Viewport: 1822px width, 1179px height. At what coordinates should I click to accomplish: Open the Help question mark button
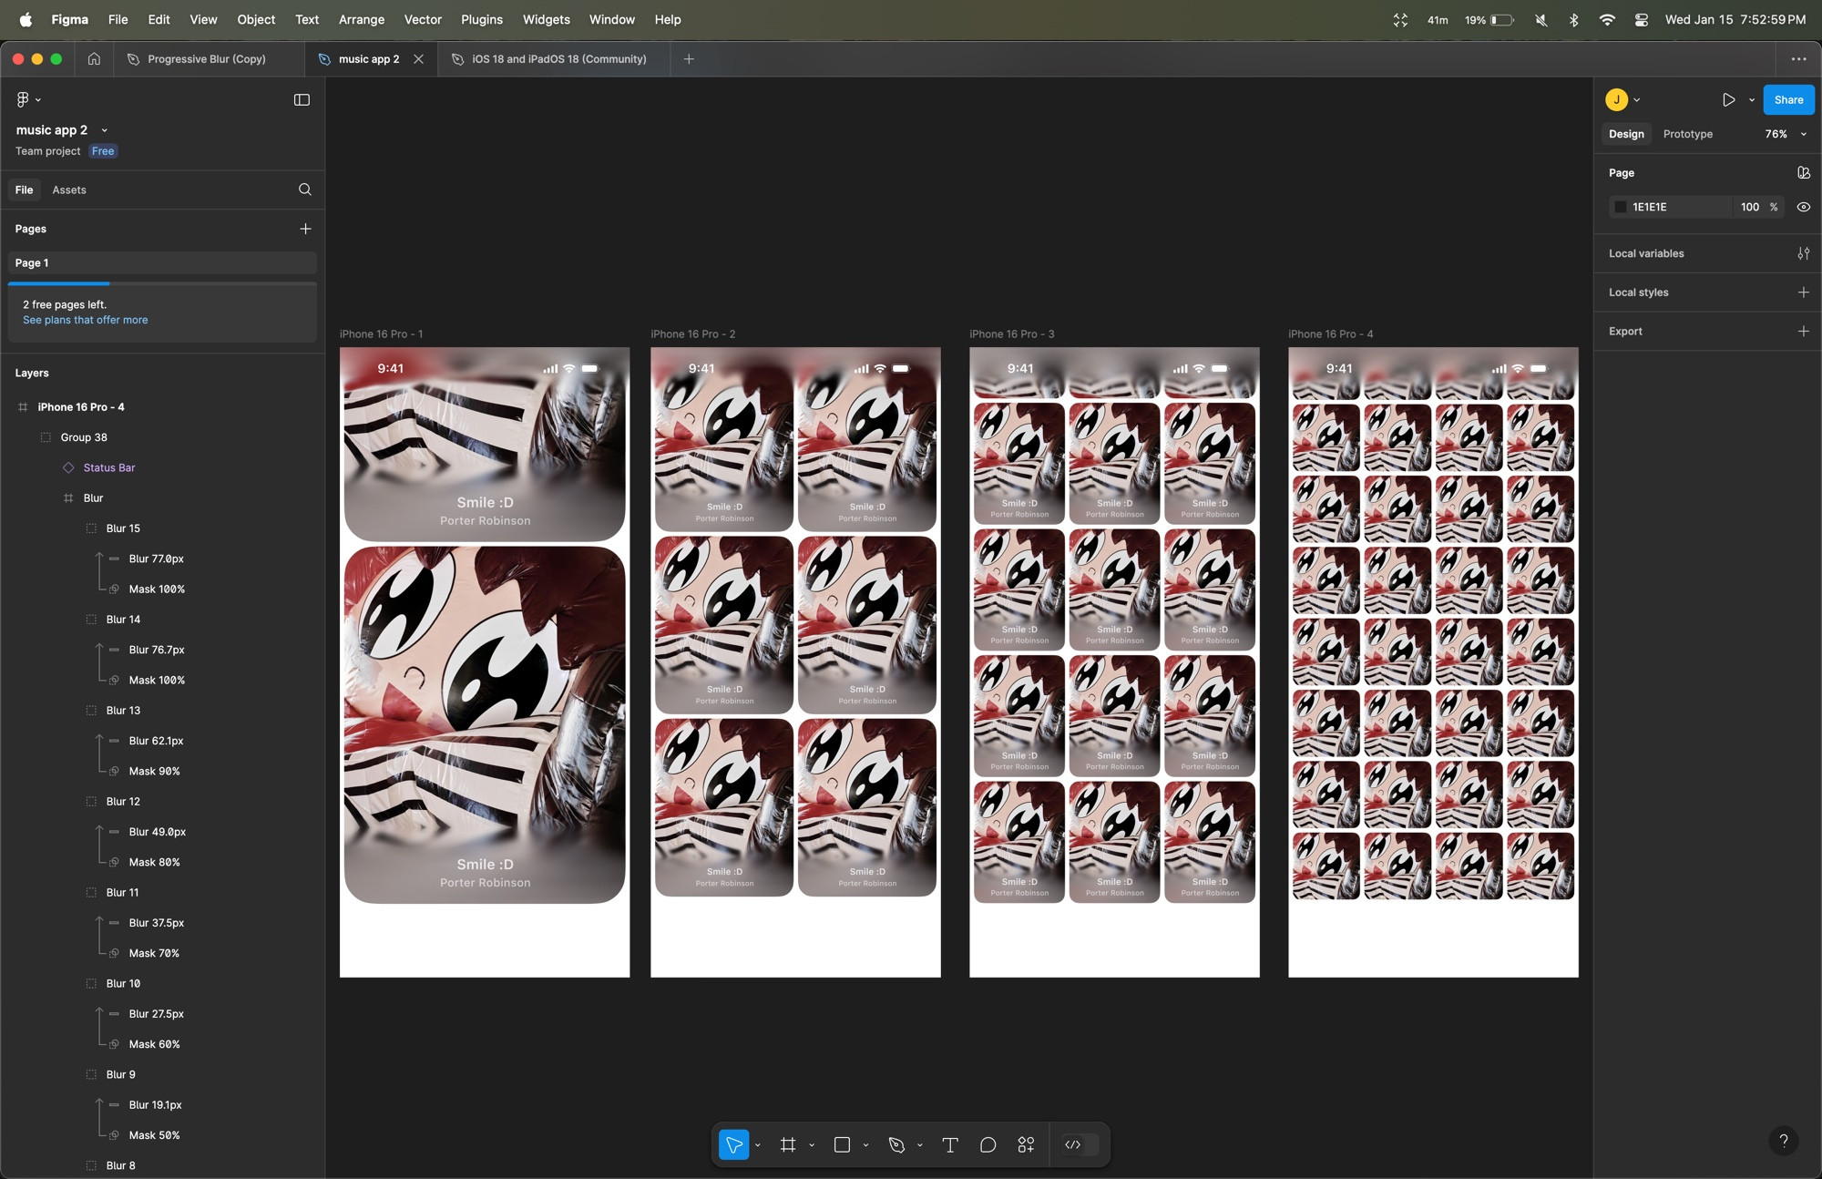point(1783,1140)
